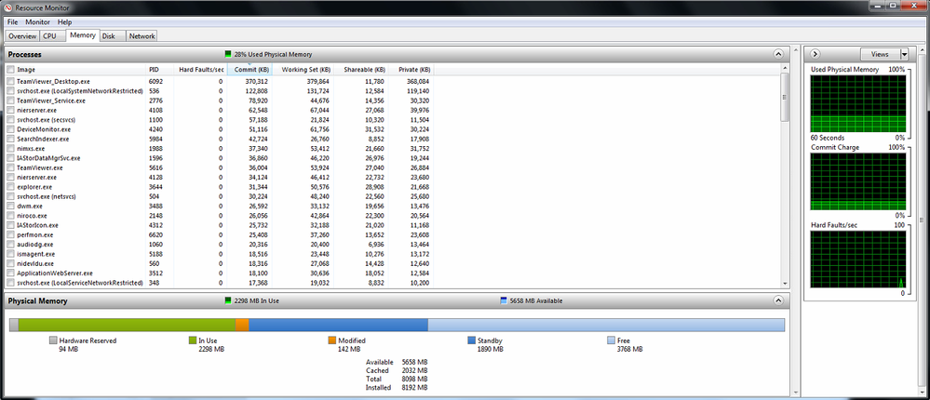Click the green In Use header indicator

[x=228, y=300]
